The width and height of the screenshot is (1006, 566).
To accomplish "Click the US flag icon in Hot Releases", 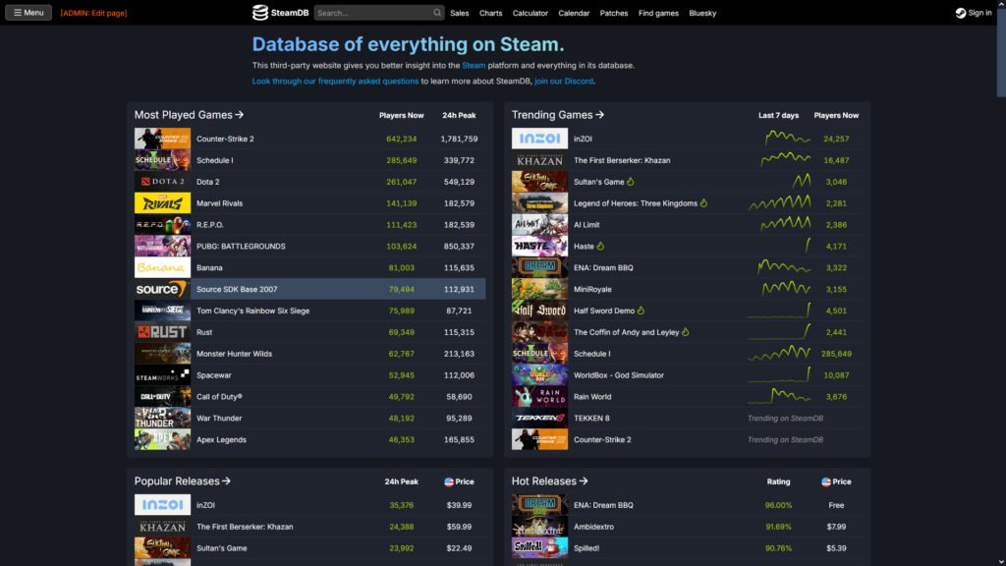I will point(826,481).
